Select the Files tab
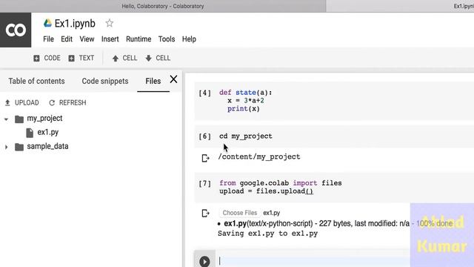This screenshot has width=474, height=267. pyautogui.click(x=153, y=81)
